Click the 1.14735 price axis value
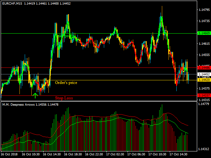 (x=204, y=21)
